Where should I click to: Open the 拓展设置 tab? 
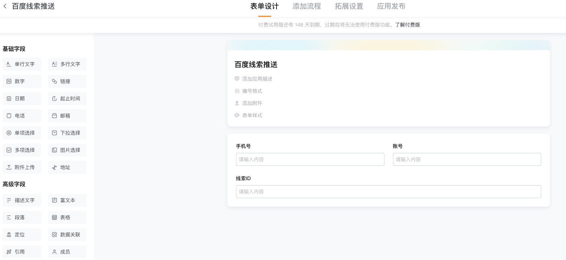pyautogui.click(x=349, y=6)
